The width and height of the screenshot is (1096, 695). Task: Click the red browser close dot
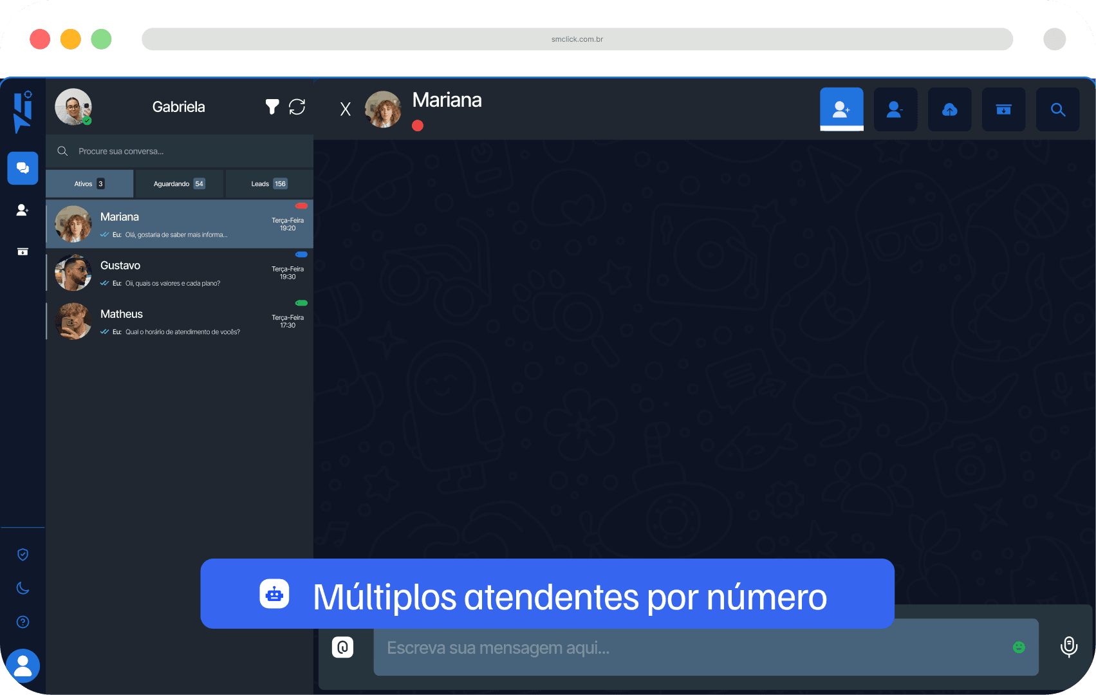40,39
